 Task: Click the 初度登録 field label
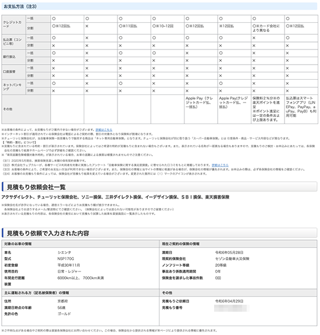point(11,265)
